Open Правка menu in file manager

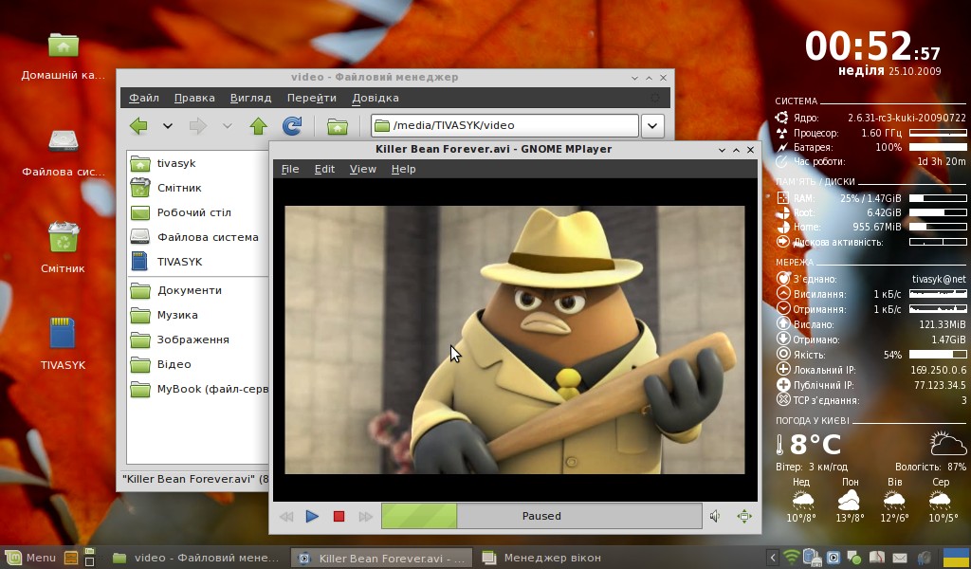click(x=194, y=98)
